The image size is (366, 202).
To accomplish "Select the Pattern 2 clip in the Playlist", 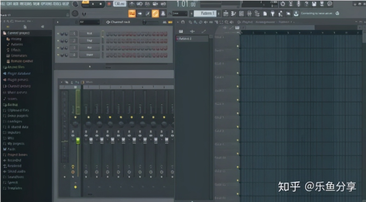I will pos(191,38).
